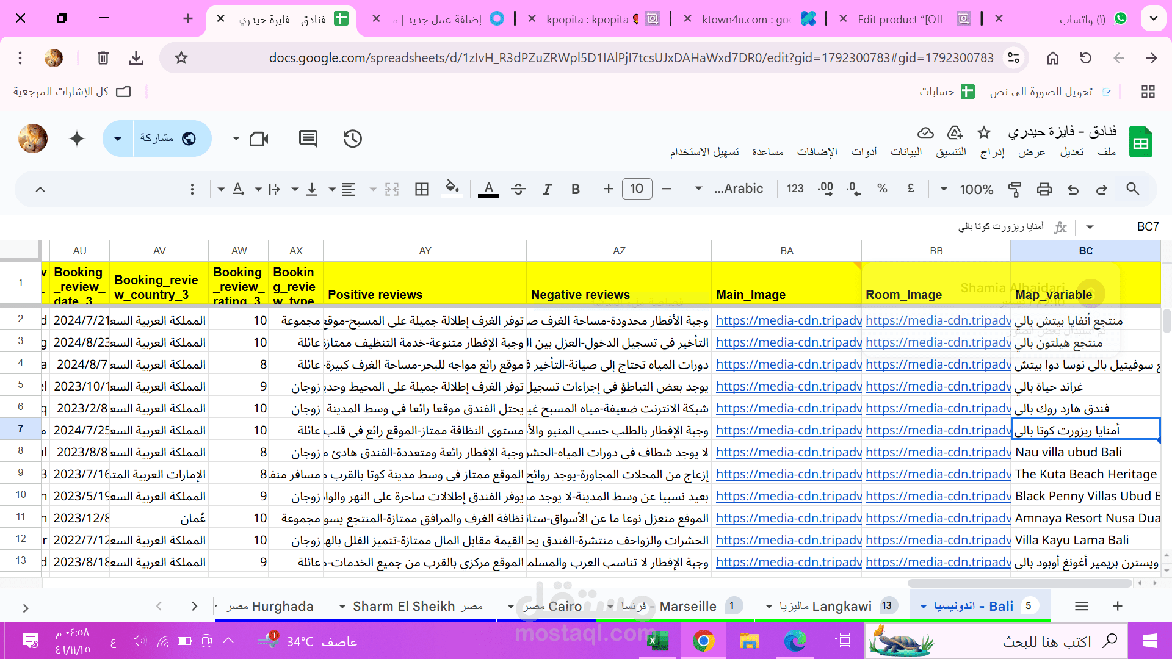
Task: Open Room_Image link in row 7
Action: pyautogui.click(x=938, y=430)
